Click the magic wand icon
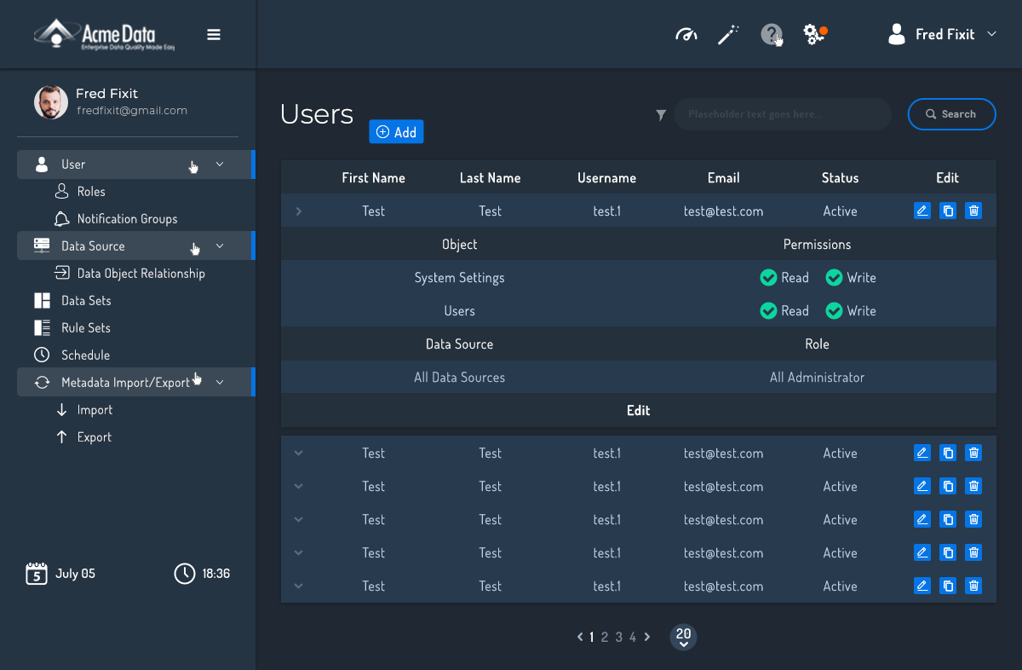 click(728, 35)
